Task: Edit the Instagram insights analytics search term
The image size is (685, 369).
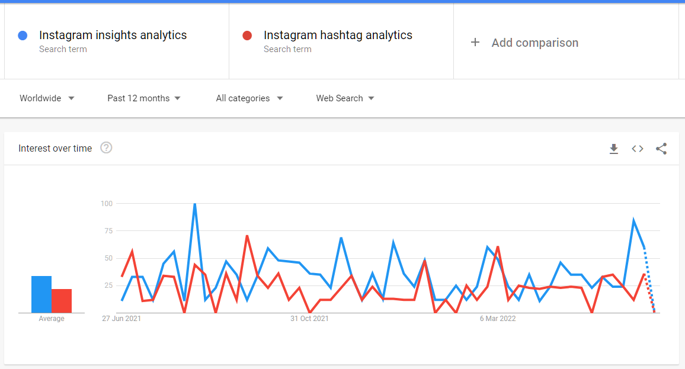Action: [113, 36]
